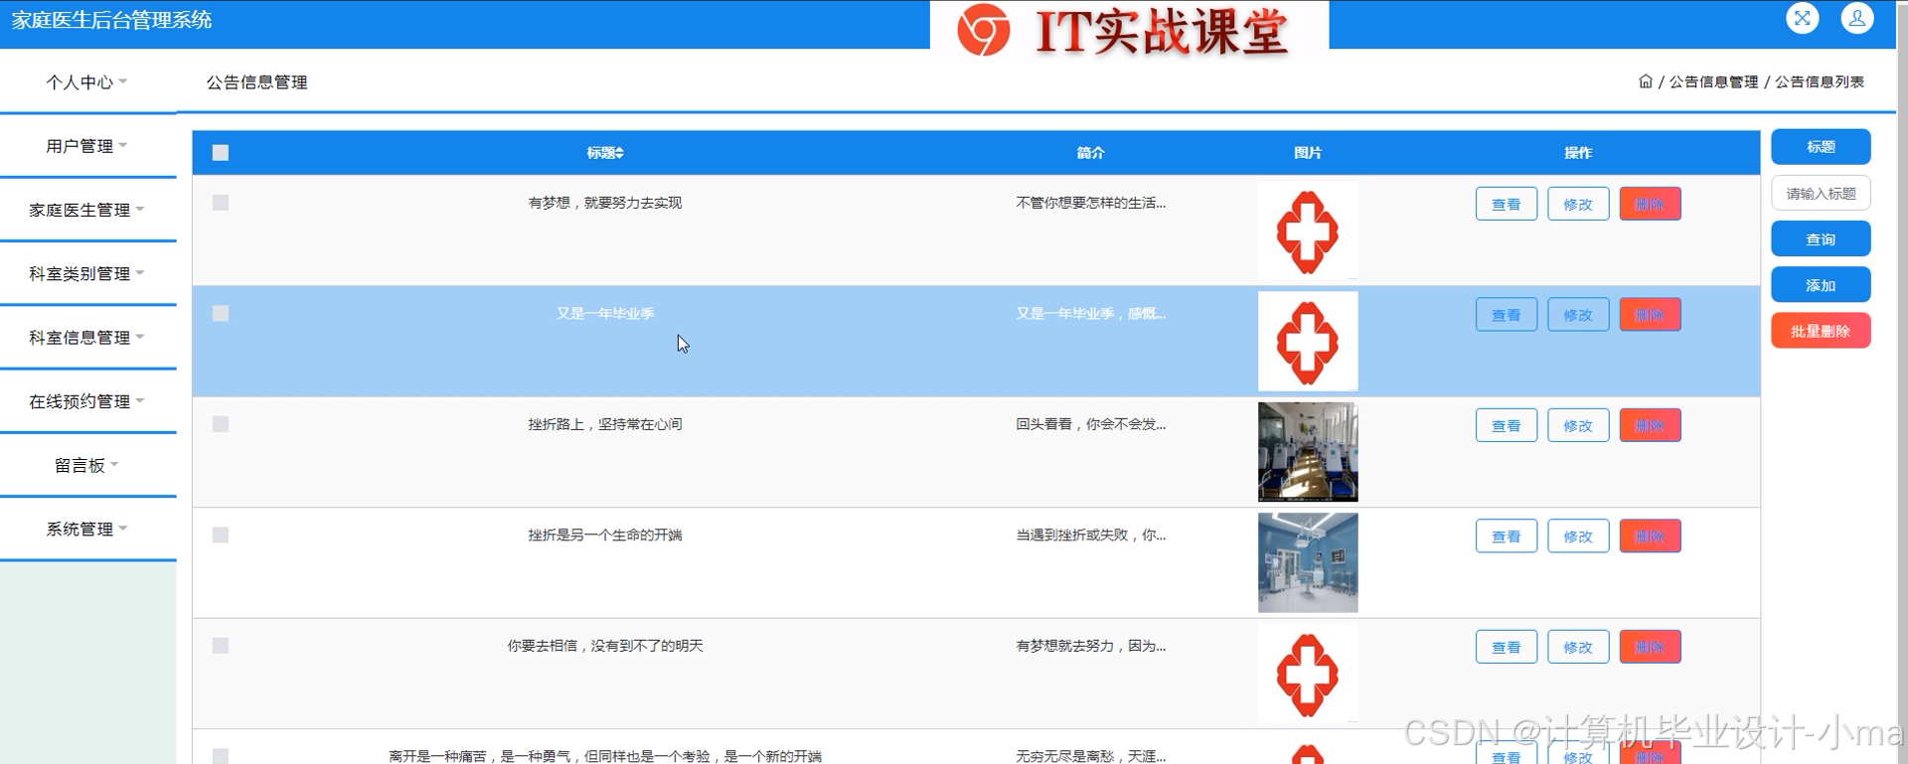Expand the 用户管理 menu
1908x764 pixels.
87,146
